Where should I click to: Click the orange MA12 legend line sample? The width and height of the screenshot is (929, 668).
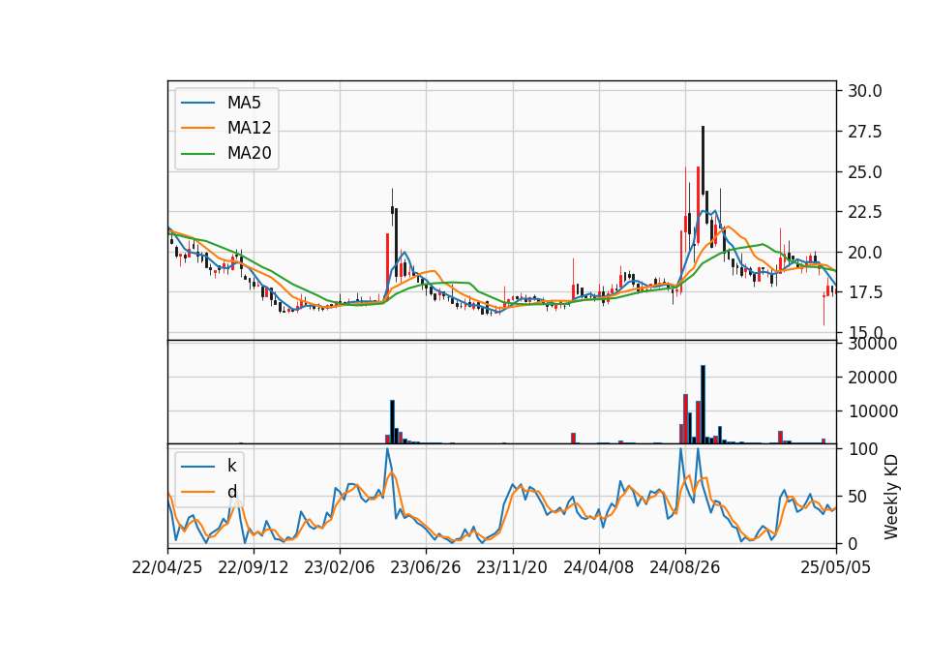[197, 128]
